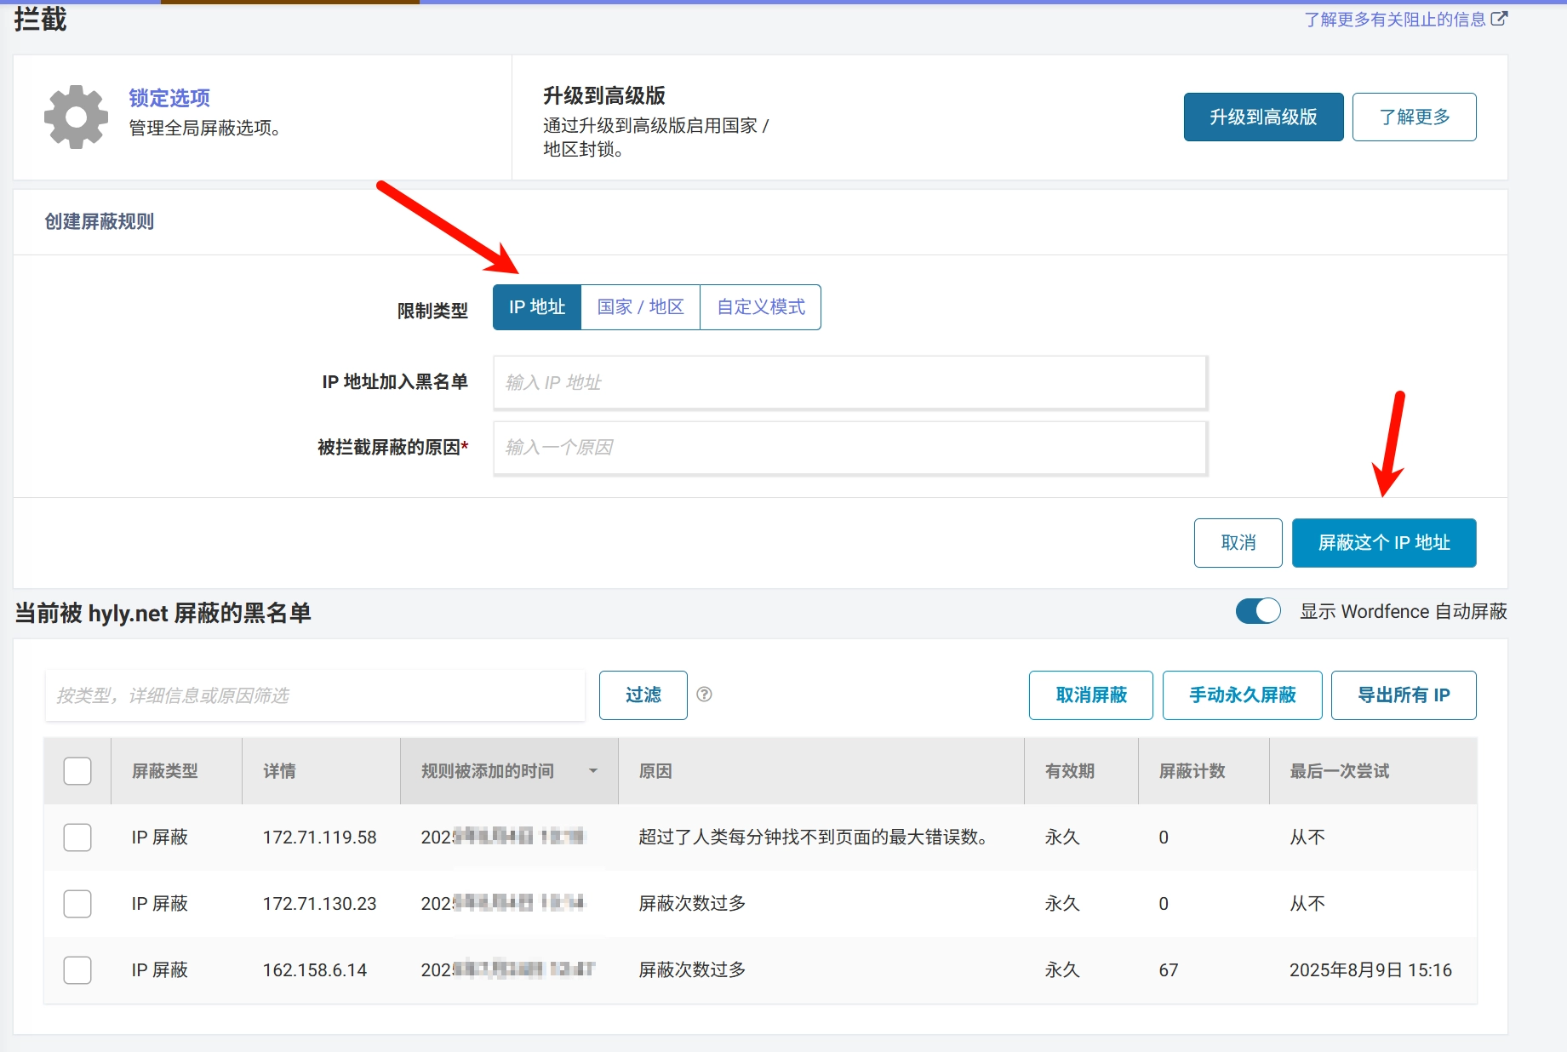Click IP cell 172.71.130.23
This screenshot has width=1567, height=1052.
[x=319, y=904]
